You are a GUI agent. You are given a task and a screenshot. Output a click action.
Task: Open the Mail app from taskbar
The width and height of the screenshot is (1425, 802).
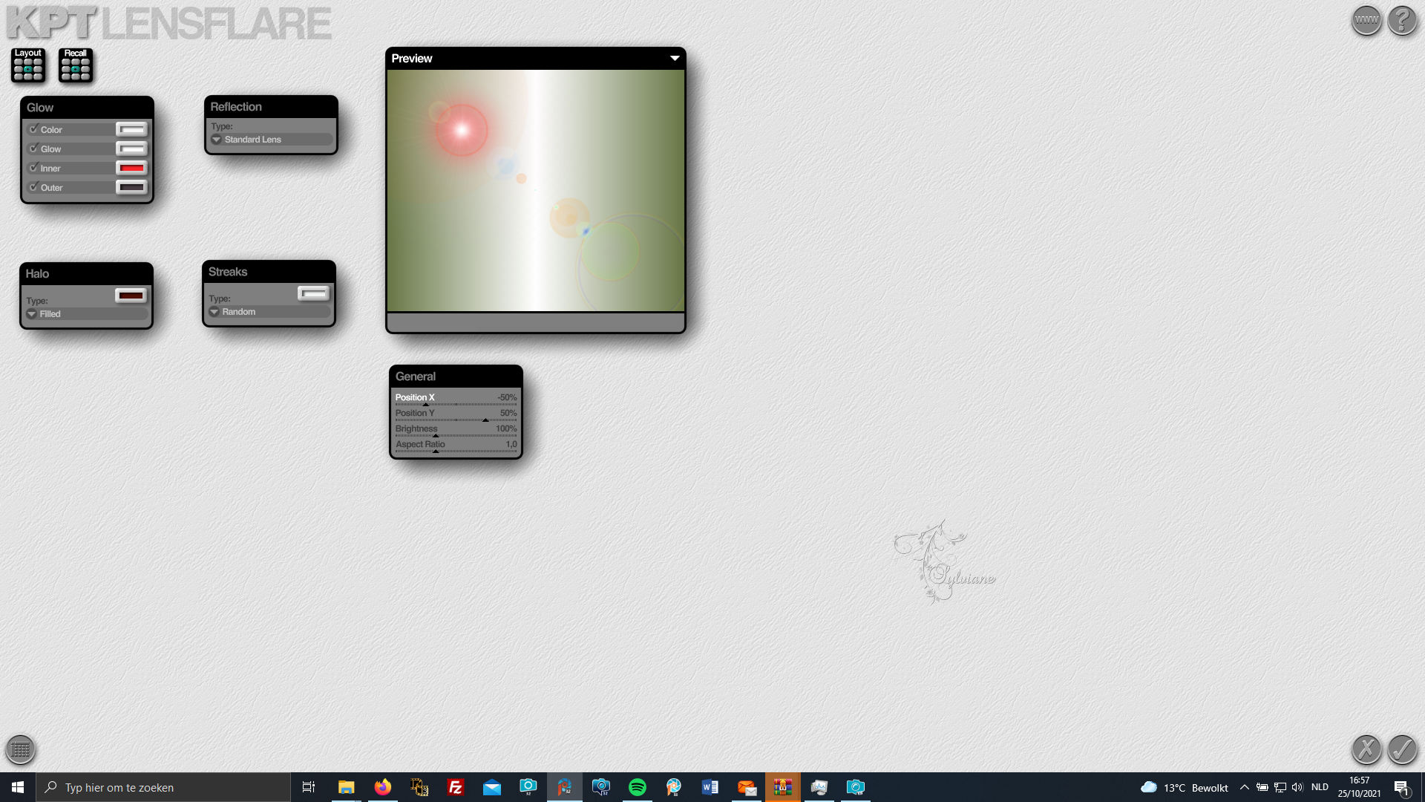[491, 787]
